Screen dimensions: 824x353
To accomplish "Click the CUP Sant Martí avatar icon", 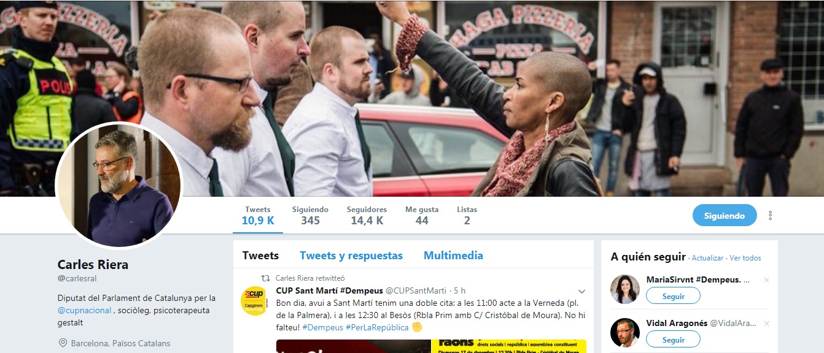I will pos(254,301).
